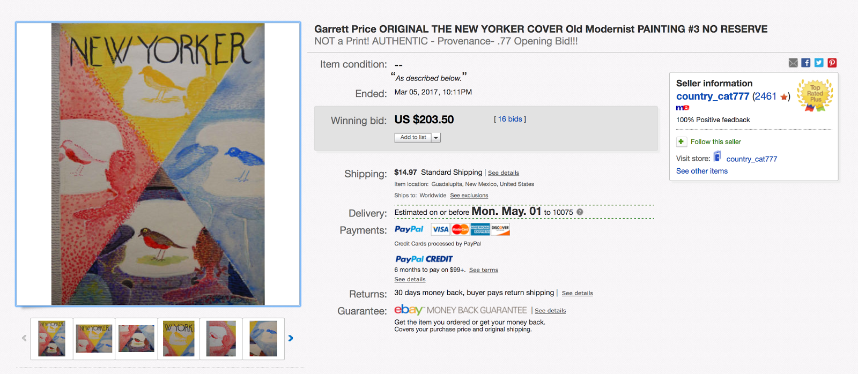Show next thumbnails with right arrow
858x374 pixels.
coord(291,338)
